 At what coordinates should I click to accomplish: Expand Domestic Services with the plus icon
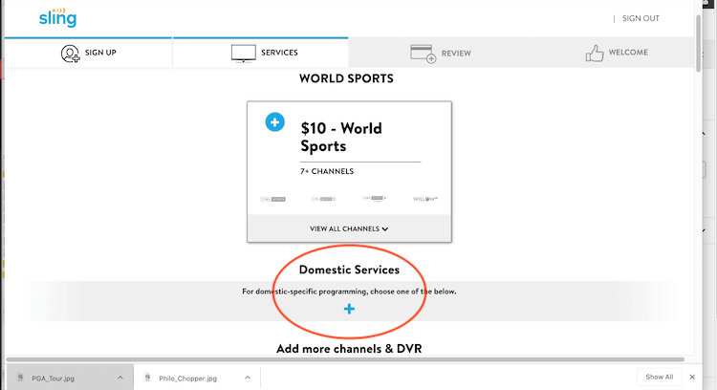point(349,309)
